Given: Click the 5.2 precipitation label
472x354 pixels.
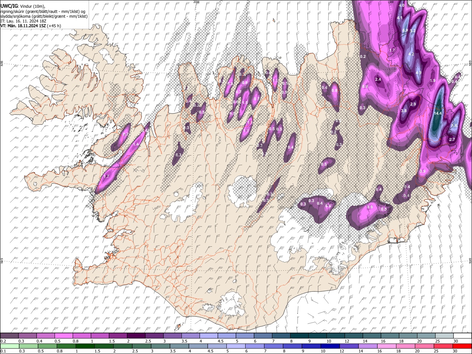Looking at the screenshot, I should (x=413, y=31).
